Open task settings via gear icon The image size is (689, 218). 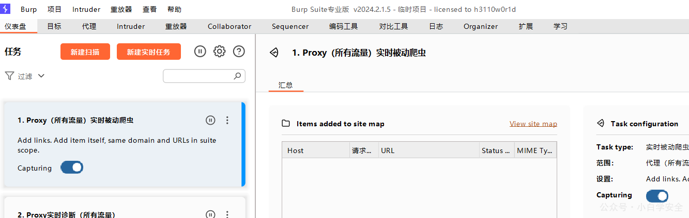point(220,51)
